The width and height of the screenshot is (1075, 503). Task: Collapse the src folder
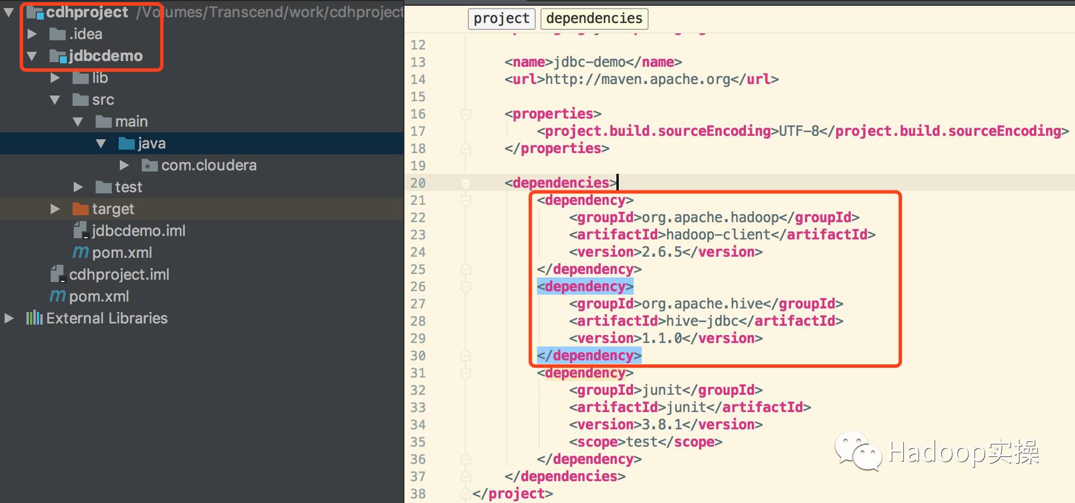coord(55,100)
